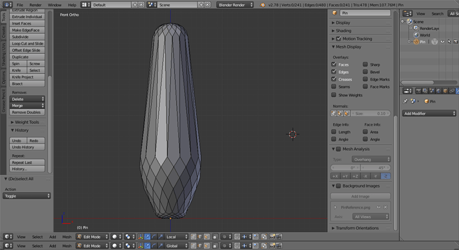Adjust normals Size 0.10 slider
The width and height of the screenshot is (459, 250).
(371, 113)
